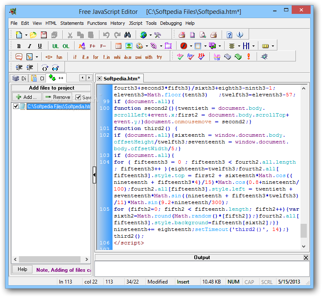Close the Output panel
Viewport: 322px width, 297px height.
pos(306,257)
